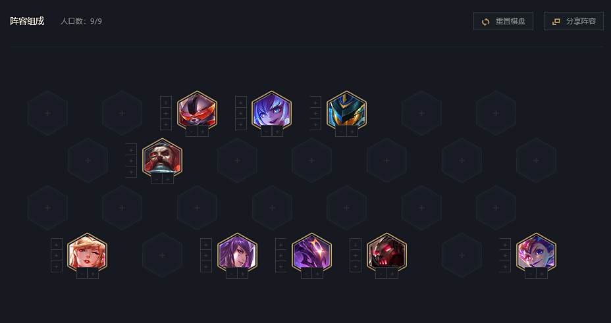Screen dimensions: 611x323
Task: Select the purple crystal creature champion portrait
Action: [311, 253]
